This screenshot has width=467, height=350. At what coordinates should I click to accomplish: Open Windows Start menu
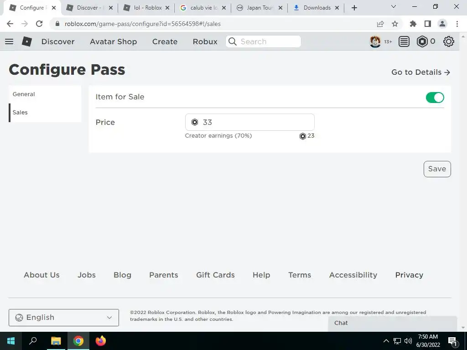[x=11, y=341]
